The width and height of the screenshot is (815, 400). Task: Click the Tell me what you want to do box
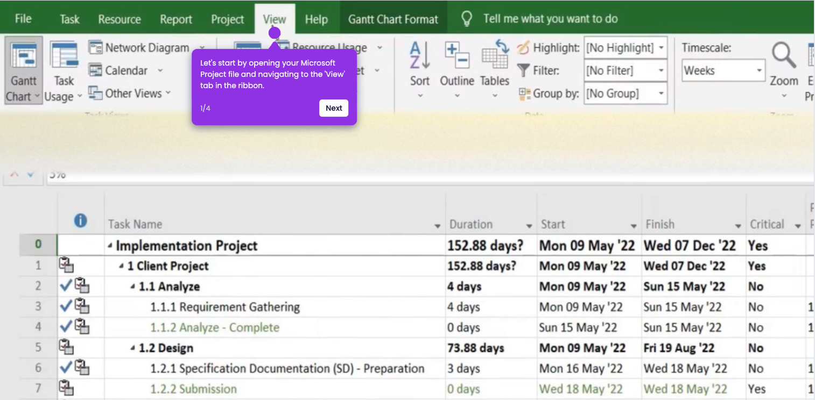(x=550, y=19)
